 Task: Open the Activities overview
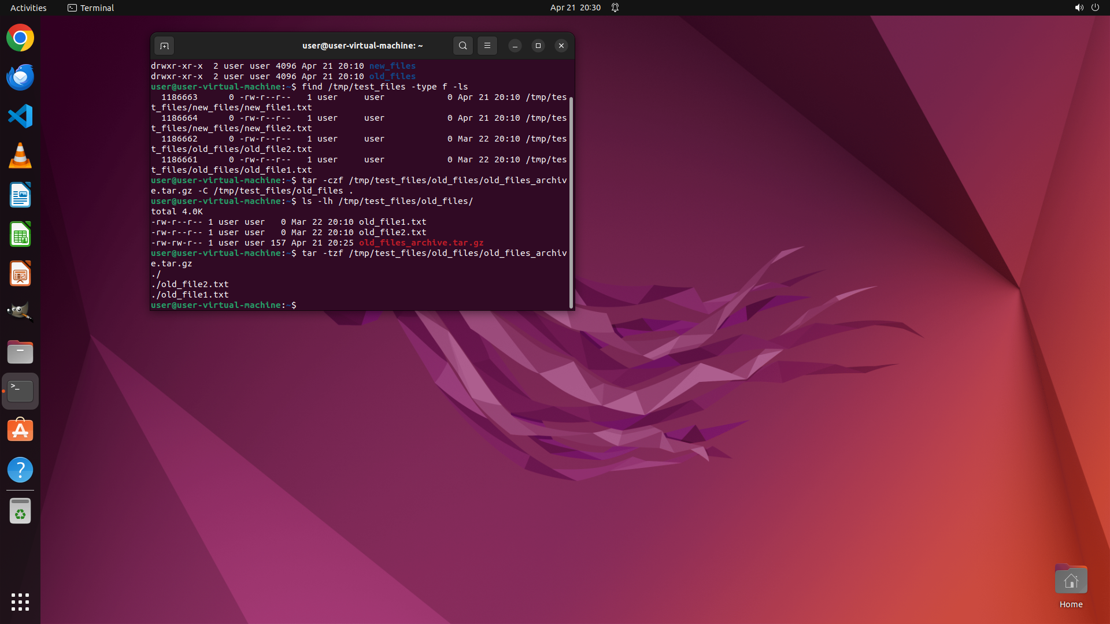click(x=28, y=8)
